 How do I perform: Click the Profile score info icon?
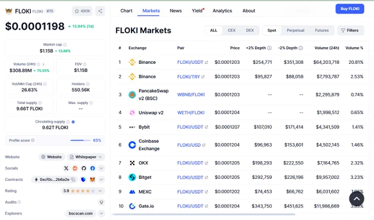[32, 140]
